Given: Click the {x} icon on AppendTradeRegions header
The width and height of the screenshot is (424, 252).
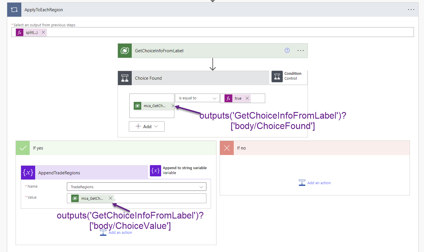Looking at the screenshot, I should pyautogui.click(x=28, y=172).
